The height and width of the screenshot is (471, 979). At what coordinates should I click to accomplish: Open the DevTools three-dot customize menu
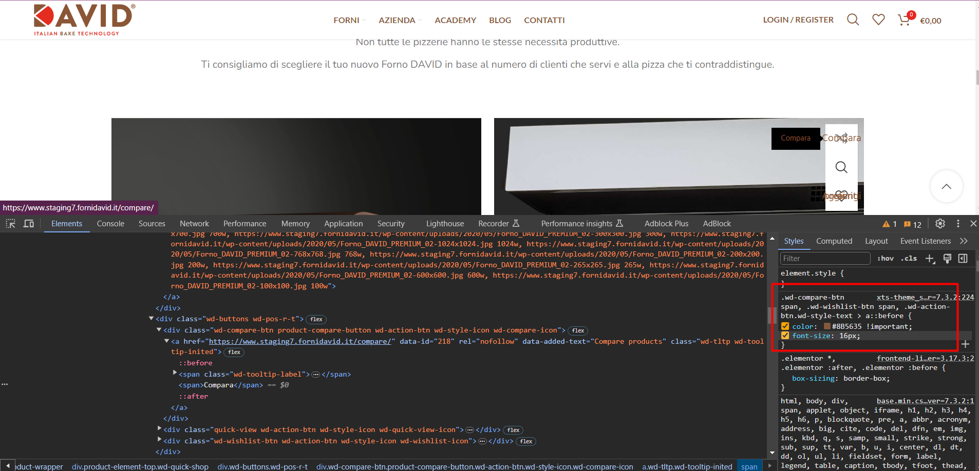point(958,224)
